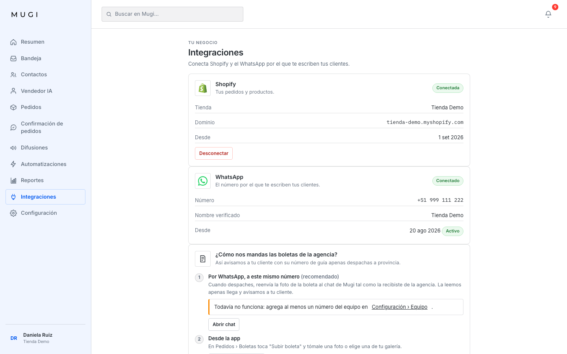Click the WhatsApp Conectado status badge
This screenshot has width=567, height=354.
(x=448, y=181)
